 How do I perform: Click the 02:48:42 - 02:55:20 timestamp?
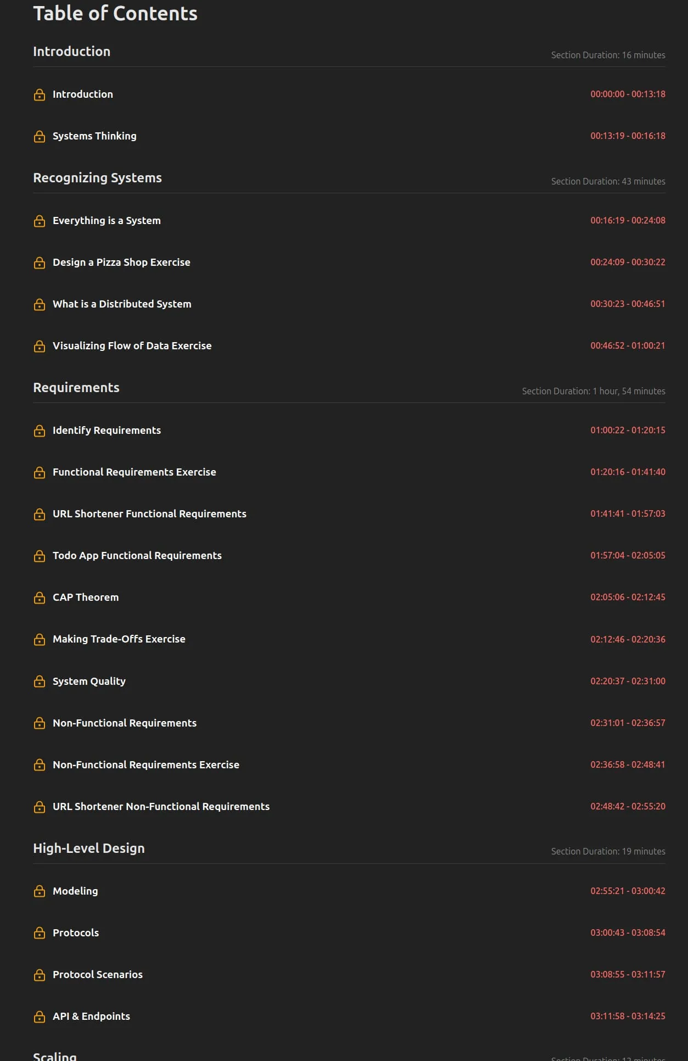[x=628, y=806]
